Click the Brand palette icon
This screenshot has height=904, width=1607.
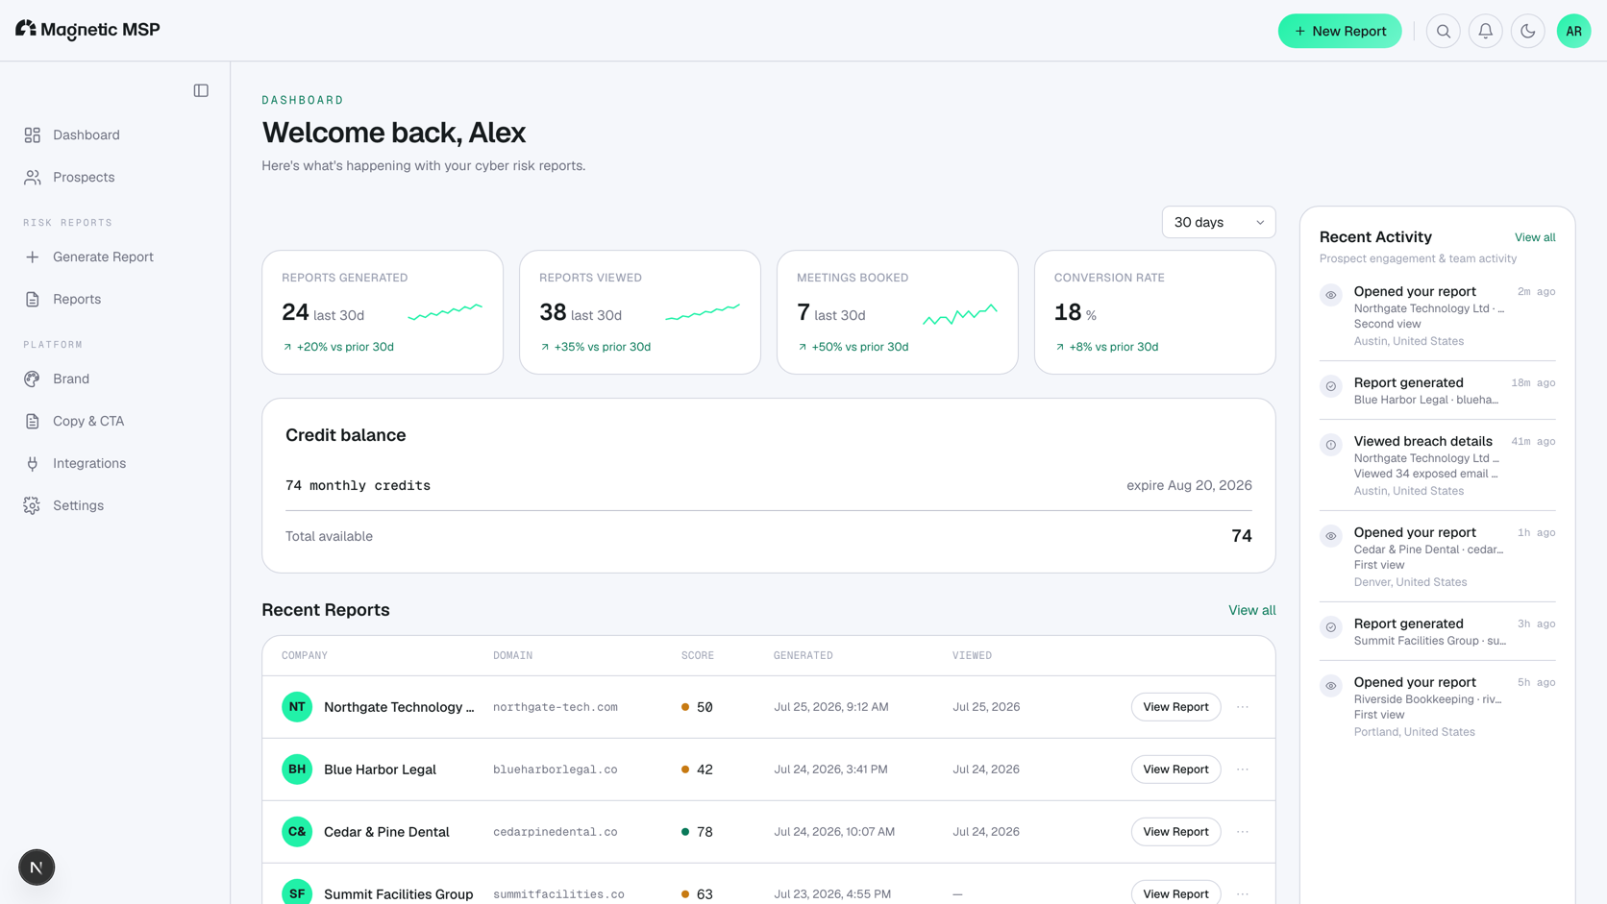point(33,379)
